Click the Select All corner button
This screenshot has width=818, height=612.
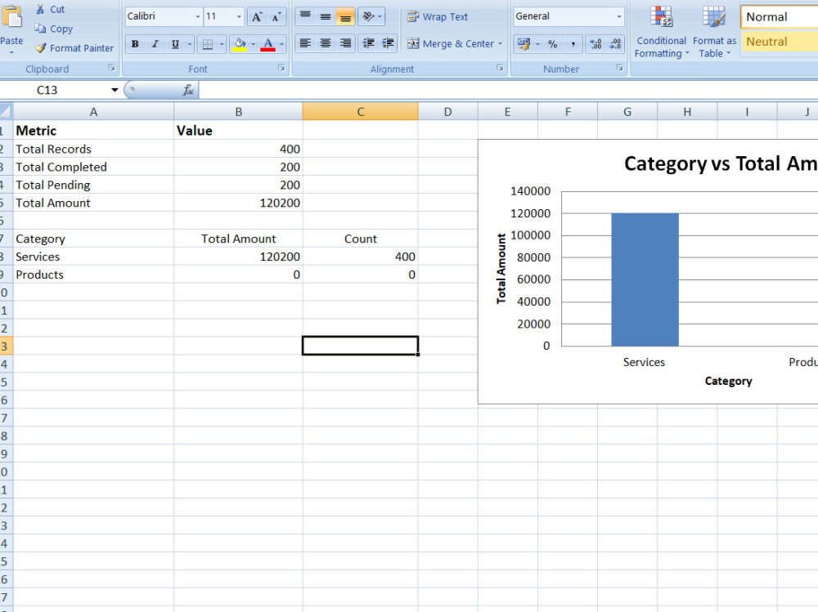(6, 111)
